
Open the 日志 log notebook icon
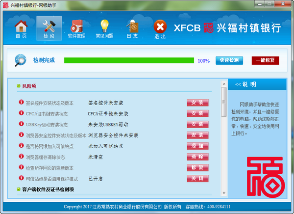[132, 29]
